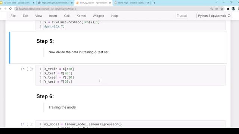Open the browser profile avatar

point(233,9)
